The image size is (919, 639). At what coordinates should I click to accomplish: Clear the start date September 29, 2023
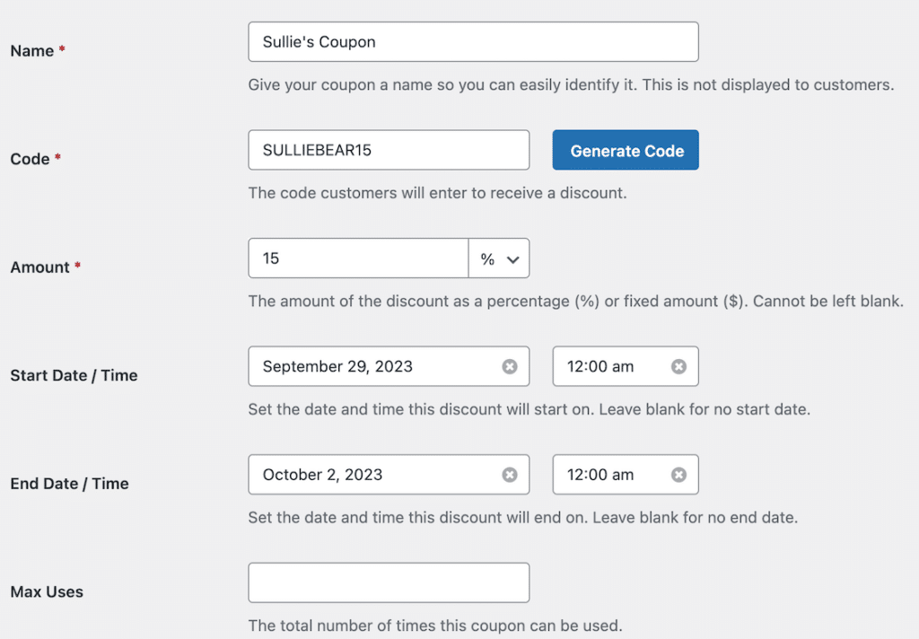click(x=511, y=366)
